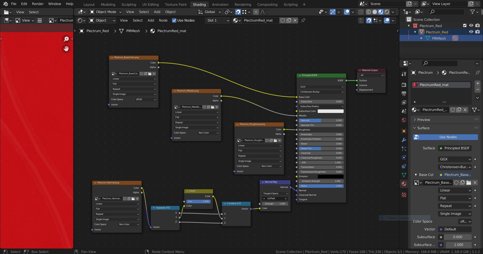Viewport: 483px width, 254px height.
Task: Toggle the Plectrum_Red collection exclude checkbox
Action: tap(465, 26)
